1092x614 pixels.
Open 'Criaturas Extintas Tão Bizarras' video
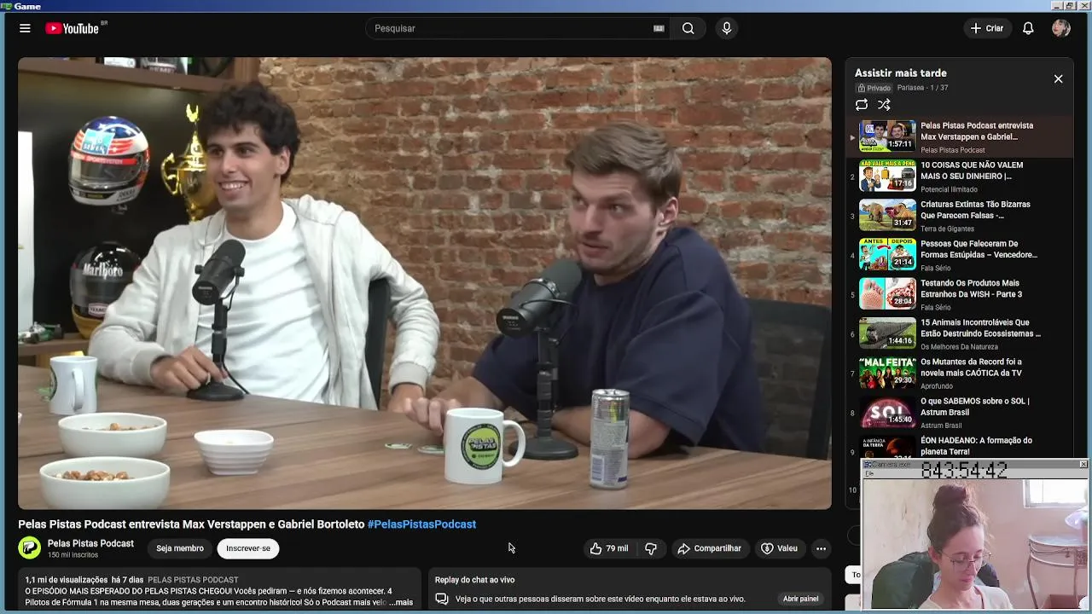coord(959,215)
